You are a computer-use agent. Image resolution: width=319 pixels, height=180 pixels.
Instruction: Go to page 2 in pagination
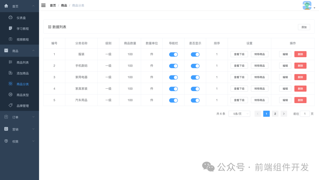point(275,113)
